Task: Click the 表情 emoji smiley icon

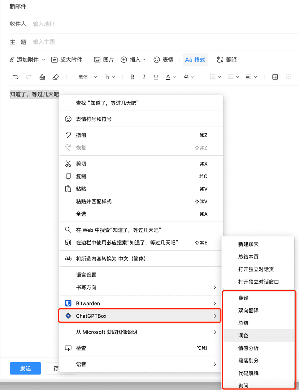Action: click(163, 60)
